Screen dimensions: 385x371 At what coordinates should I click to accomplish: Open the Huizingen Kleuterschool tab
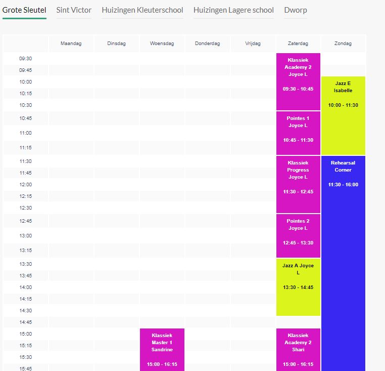click(142, 10)
